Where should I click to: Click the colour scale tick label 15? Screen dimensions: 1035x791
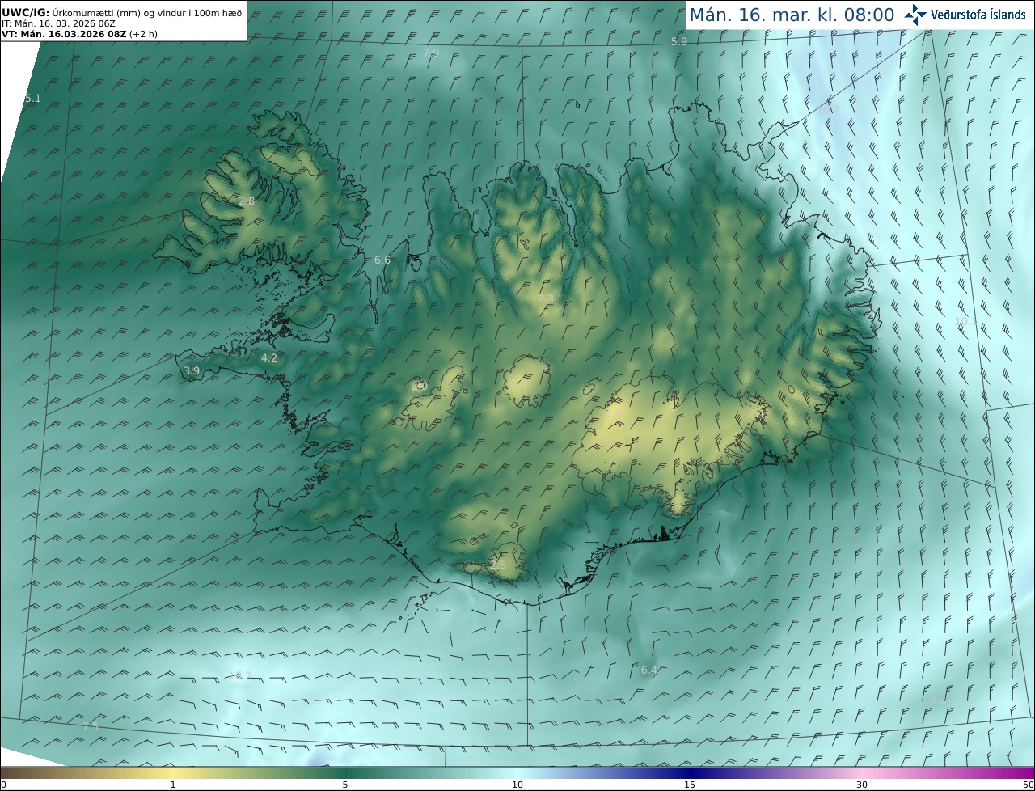coord(690,785)
